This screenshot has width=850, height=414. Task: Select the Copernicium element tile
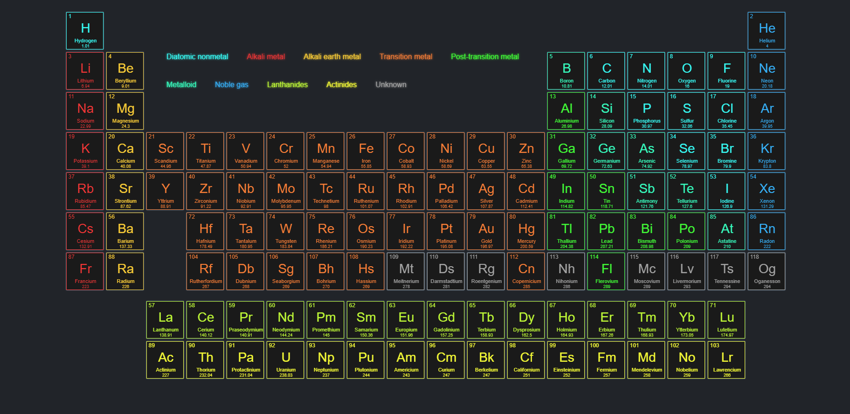point(526,271)
